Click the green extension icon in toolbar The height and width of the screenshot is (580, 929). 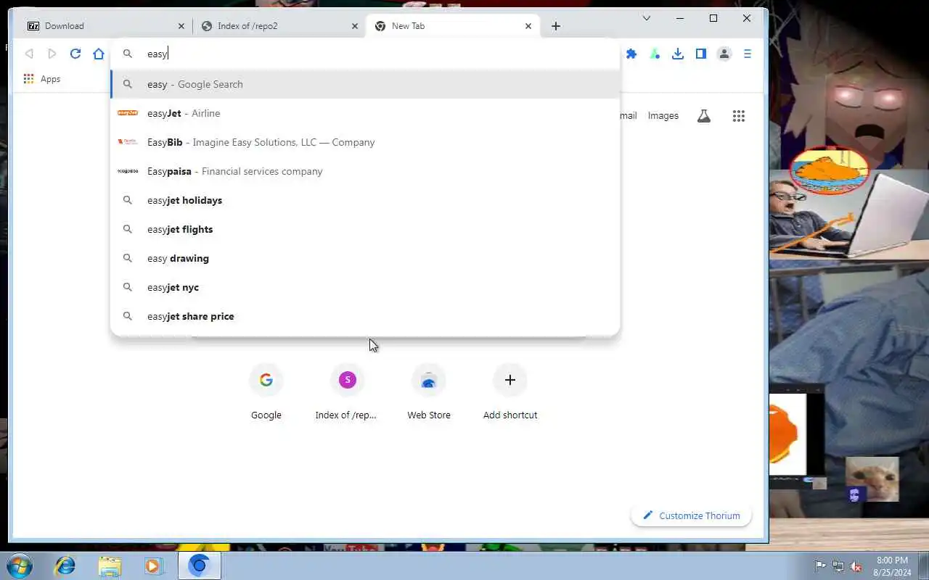pos(655,54)
